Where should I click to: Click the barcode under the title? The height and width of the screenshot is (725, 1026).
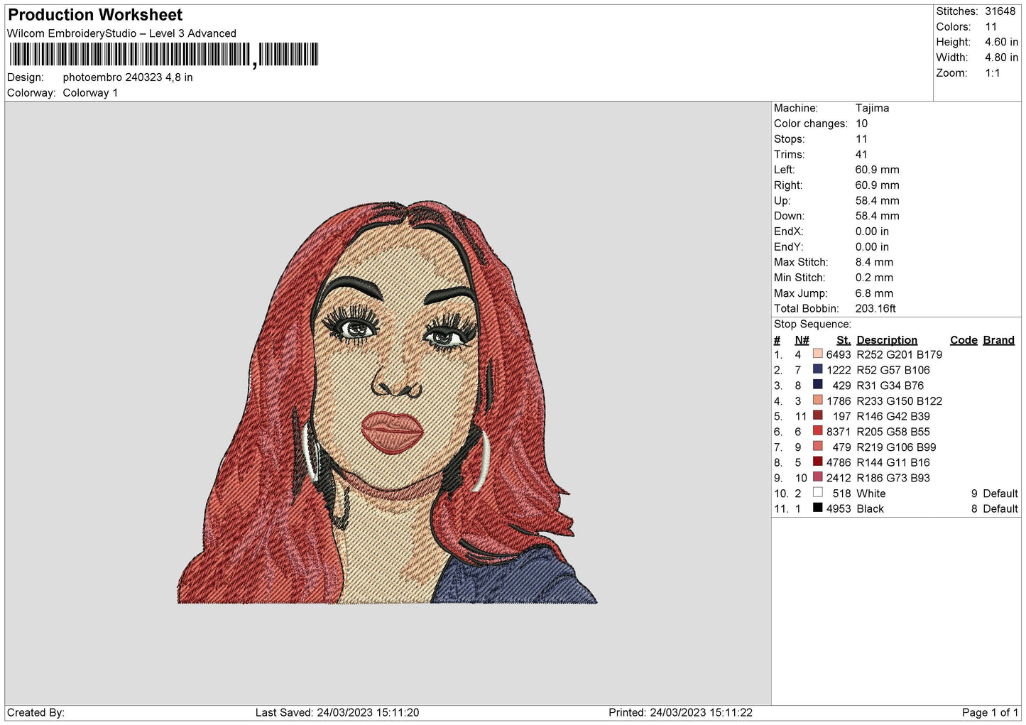164,55
